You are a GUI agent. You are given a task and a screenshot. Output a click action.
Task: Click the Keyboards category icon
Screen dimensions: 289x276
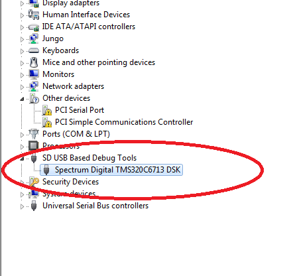pyautogui.click(x=34, y=50)
